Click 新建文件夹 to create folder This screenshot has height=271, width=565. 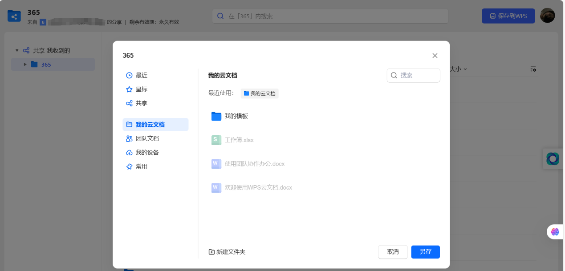click(x=227, y=252)
